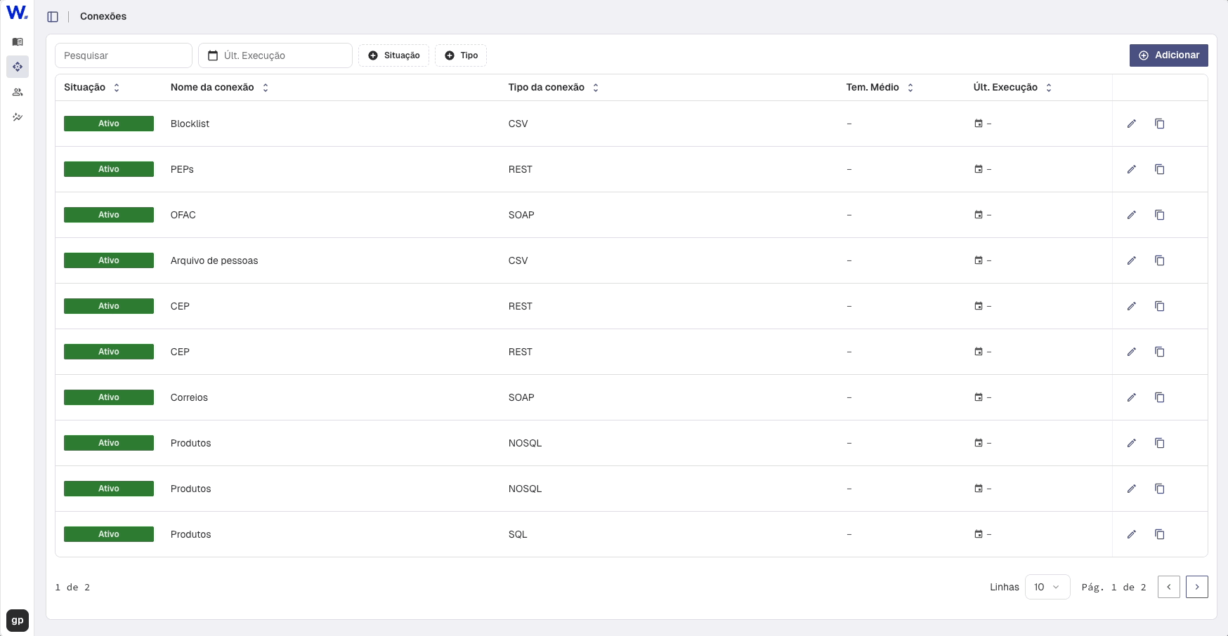The width and height of the screenshot is (1228, 636).
Task: Open the book catalog icon in sidebar
Action: coord(18,42)
